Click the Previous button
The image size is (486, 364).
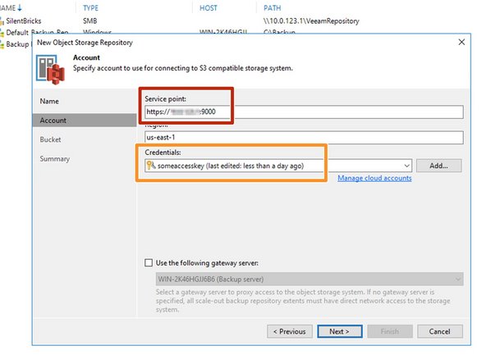pyautogui.click(x=290, y=331)
